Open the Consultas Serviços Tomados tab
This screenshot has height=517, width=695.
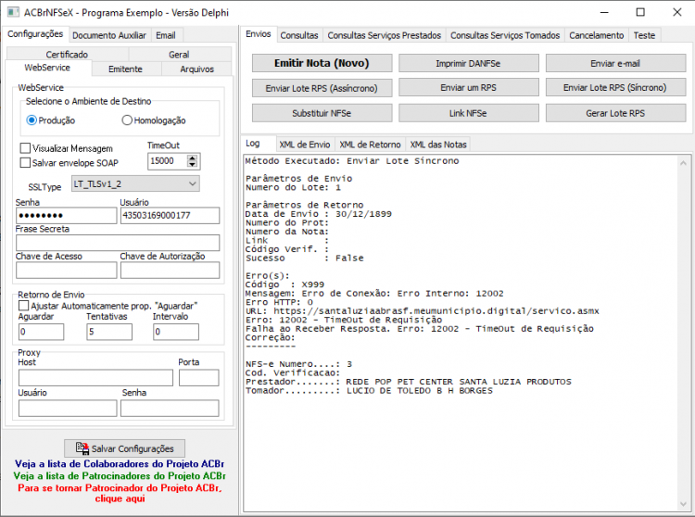coord(505,35)
